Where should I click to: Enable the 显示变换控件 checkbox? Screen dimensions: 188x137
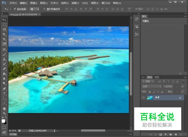click(45, 9)
